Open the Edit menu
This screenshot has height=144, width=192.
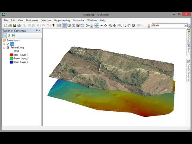pos(13,20)
